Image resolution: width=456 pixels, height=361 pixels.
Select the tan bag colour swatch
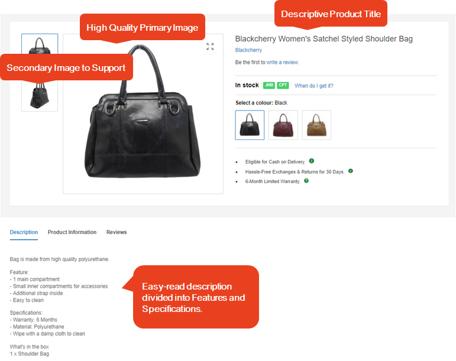[x=316, y=125]
